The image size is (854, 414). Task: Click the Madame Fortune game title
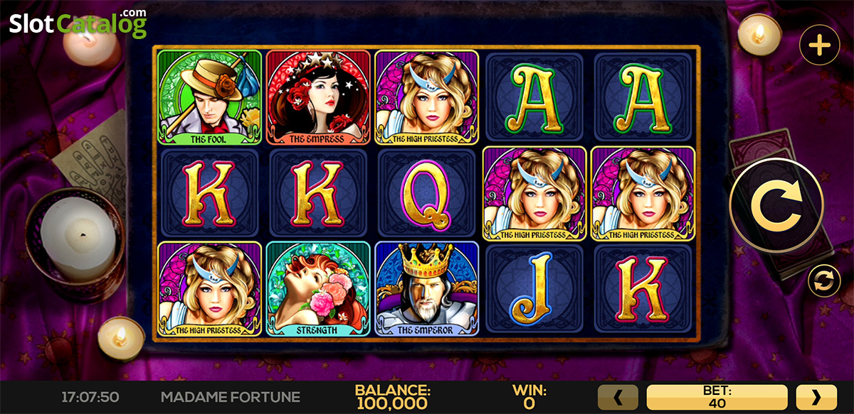pyautogui.click(x=231, y=397)
